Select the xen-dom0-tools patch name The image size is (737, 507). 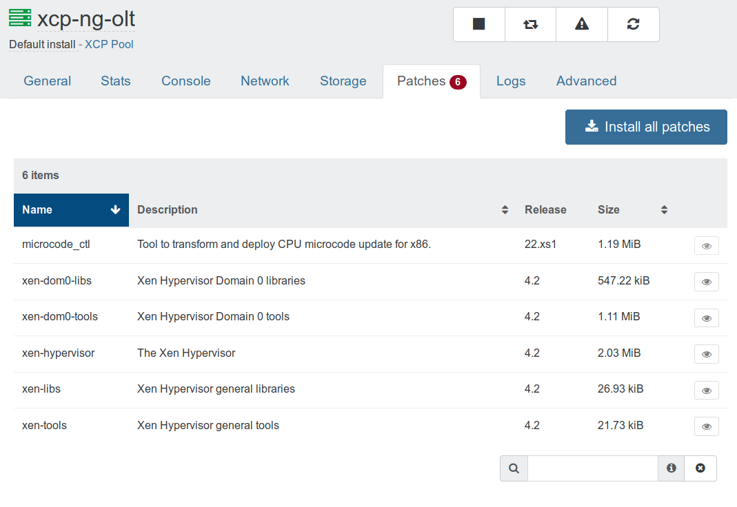click(60, 317)
